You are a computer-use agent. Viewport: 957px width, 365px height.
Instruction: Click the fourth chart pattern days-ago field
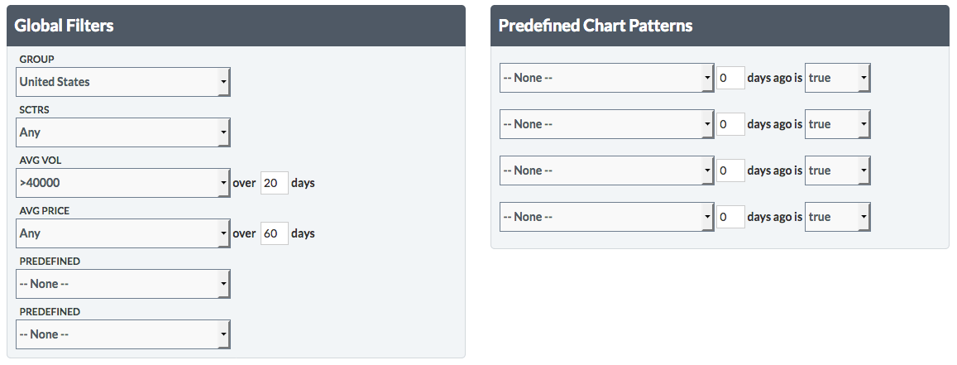point(730,217)
